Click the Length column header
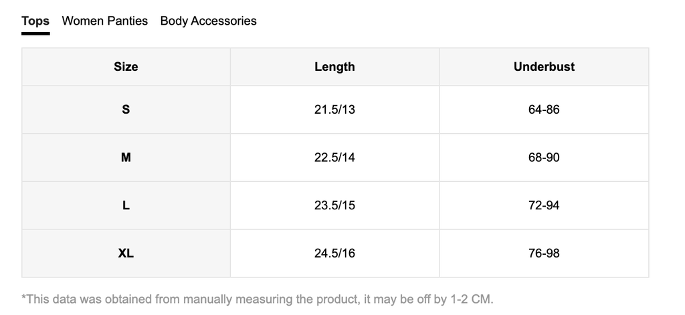 [x=334, y=67]
